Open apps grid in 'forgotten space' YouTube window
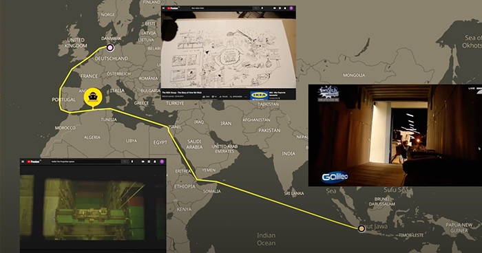The height and width of the screenshot is (253, 482). 149,162
